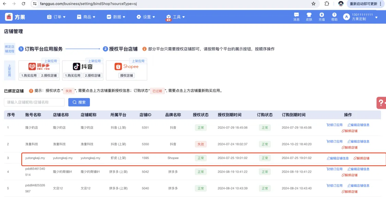Click 1.购买应用 under 拼多多 card
Image resolution: width=386 pixels, height=200 pixels.
tap(29, 76)
